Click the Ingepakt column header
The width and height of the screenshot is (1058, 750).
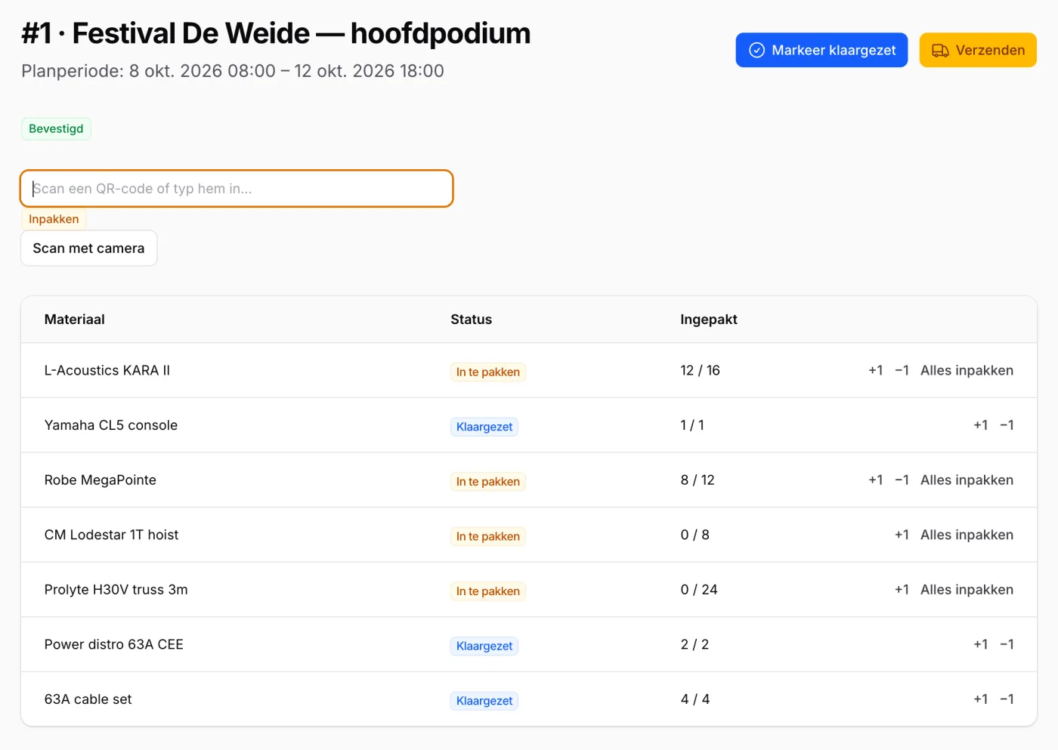[709, 319]
